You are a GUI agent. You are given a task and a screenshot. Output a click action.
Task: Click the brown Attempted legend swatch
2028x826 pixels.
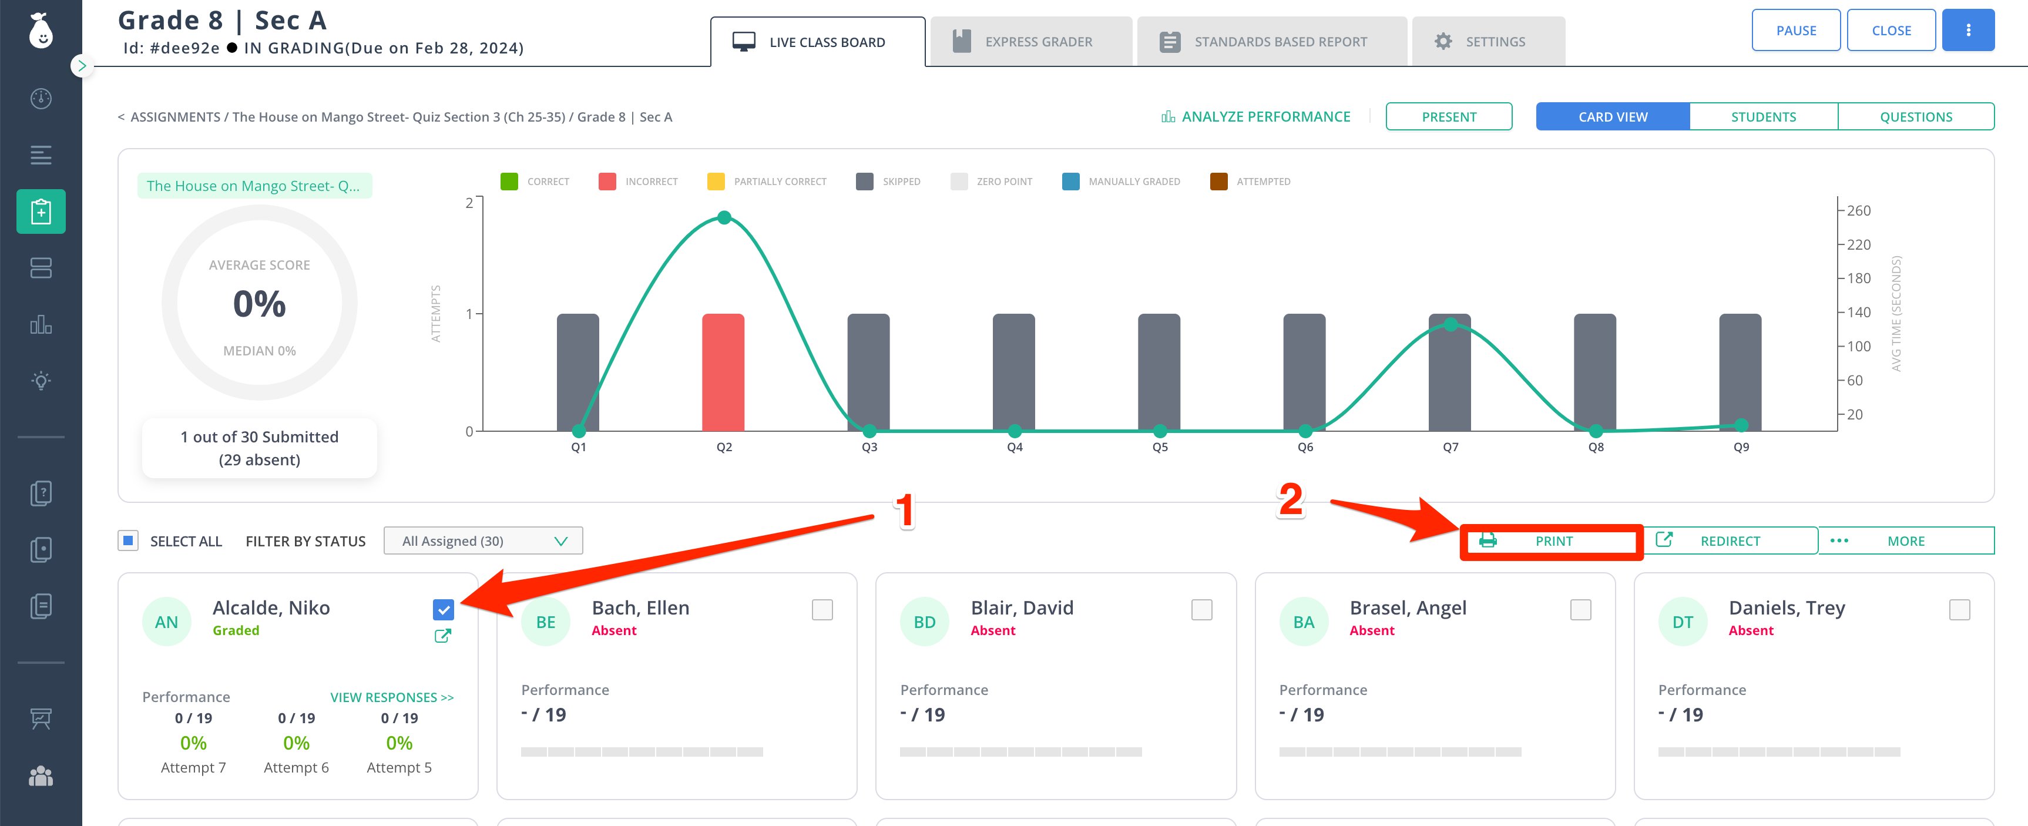pyautogui.click(x=1218, y=181)
